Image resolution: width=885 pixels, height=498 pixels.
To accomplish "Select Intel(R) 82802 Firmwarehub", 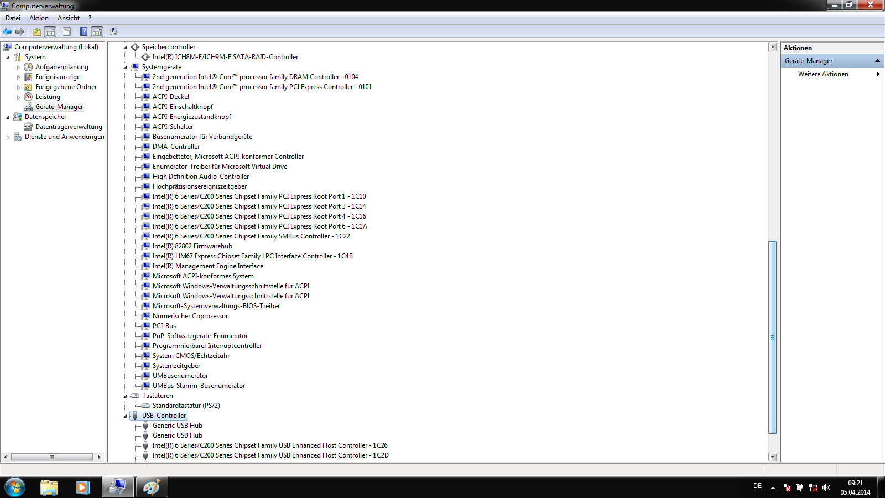I will pyautogui.click(x=192, y=246).
